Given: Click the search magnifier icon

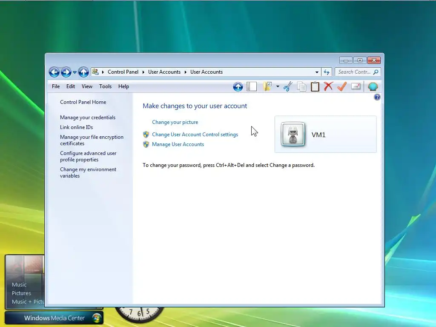Looking at the screenshot, I should [376, 72].
